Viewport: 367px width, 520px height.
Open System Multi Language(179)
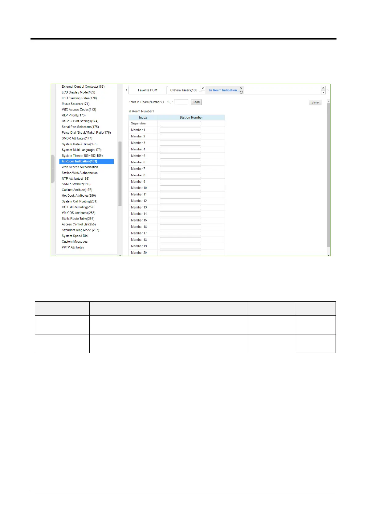pos(81,150)
